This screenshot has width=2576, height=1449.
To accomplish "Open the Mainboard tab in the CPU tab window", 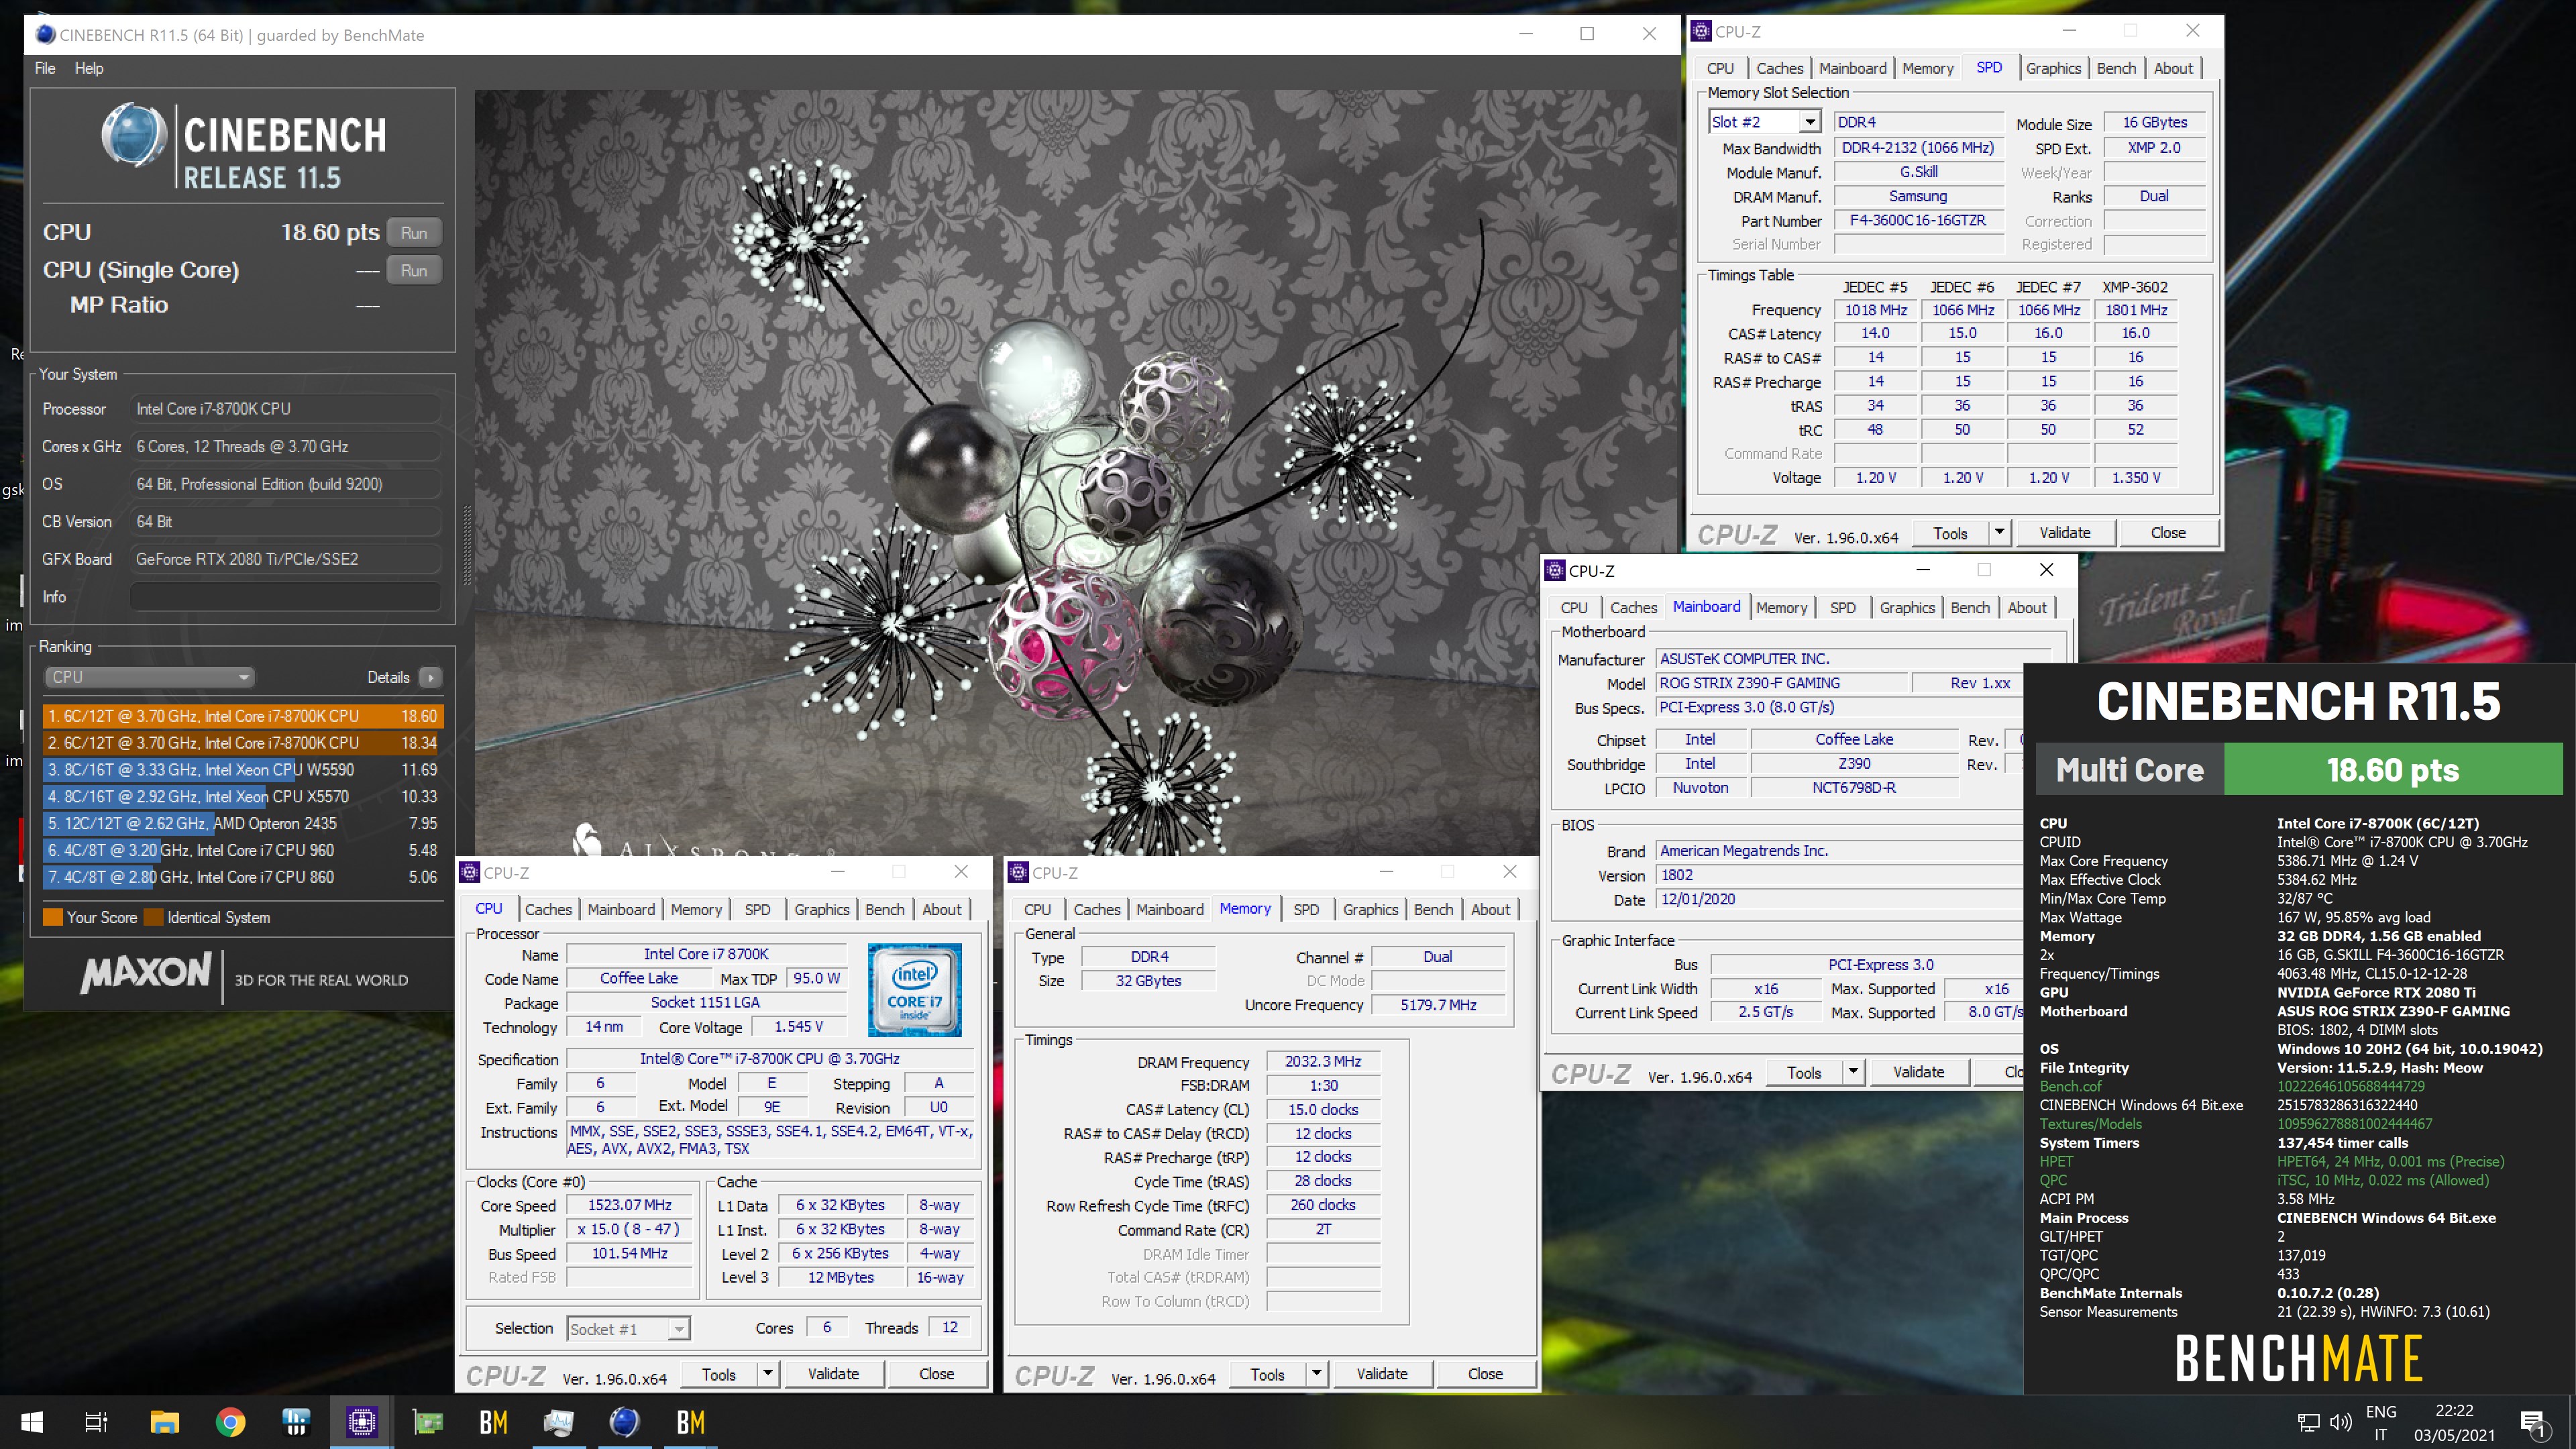I will point(621,909).
